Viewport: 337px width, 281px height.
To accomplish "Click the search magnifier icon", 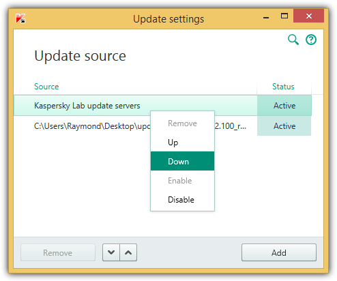I will pyautogui.click(x=293, y=40).
